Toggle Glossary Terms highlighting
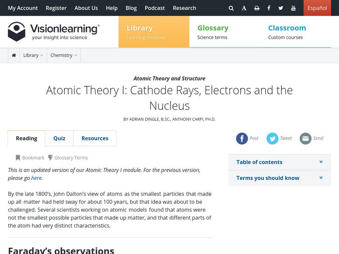This screenshot has height=254, width=339. (x=68, y=158)
